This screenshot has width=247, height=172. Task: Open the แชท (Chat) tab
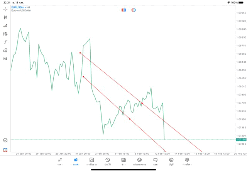[x=155, y=161]
